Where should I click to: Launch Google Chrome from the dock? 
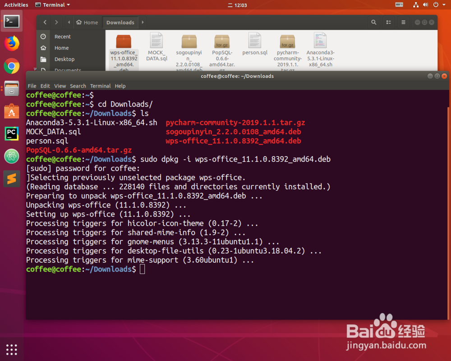coord(12,66)
